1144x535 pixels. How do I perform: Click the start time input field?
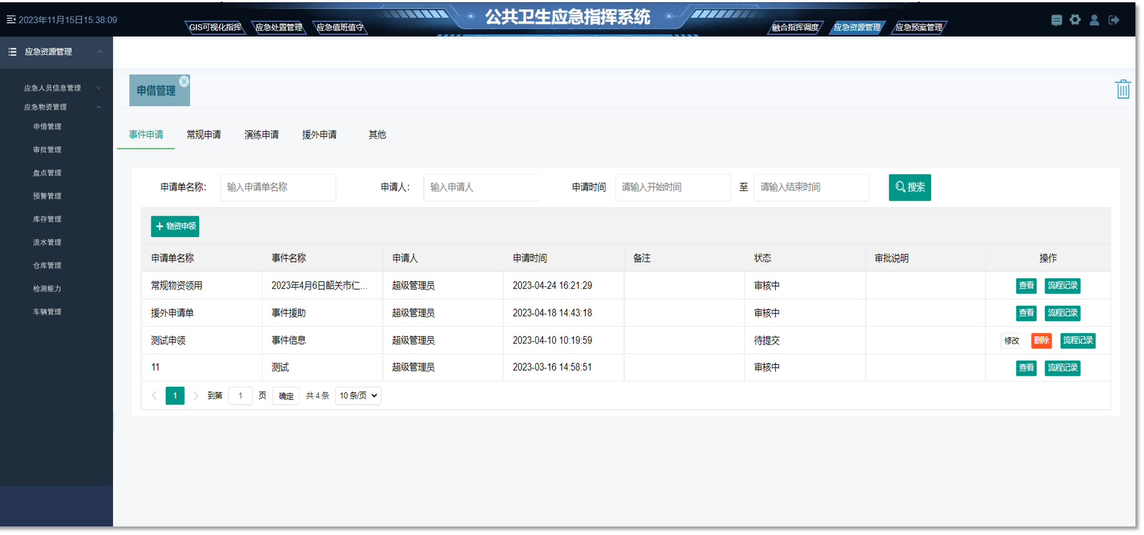(x=673, y=188)
